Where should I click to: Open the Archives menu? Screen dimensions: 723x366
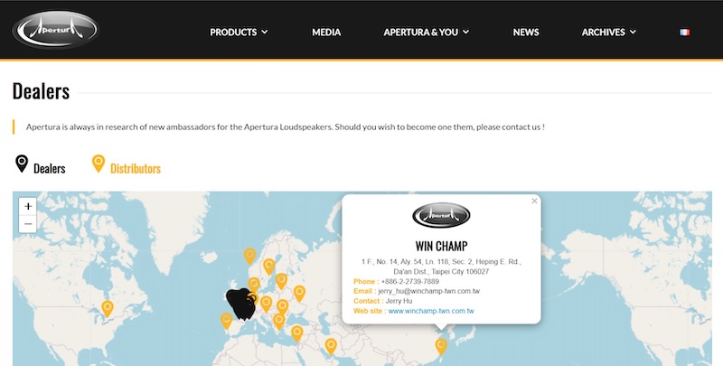click(x=603, y=33)
